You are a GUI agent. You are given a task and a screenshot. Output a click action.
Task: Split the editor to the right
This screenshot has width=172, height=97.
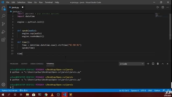pyautogui.click(x=163, y=7)
